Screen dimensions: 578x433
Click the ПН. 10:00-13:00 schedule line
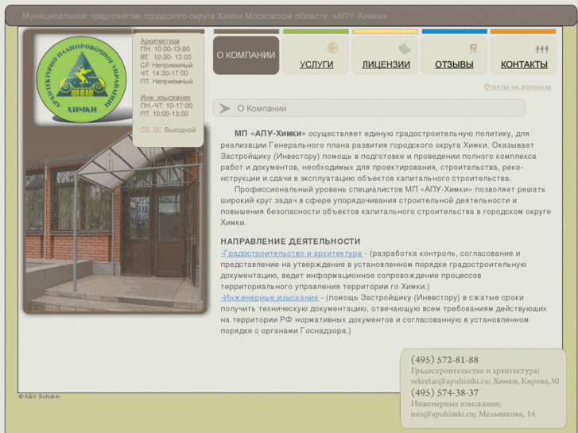coord(165,49)
